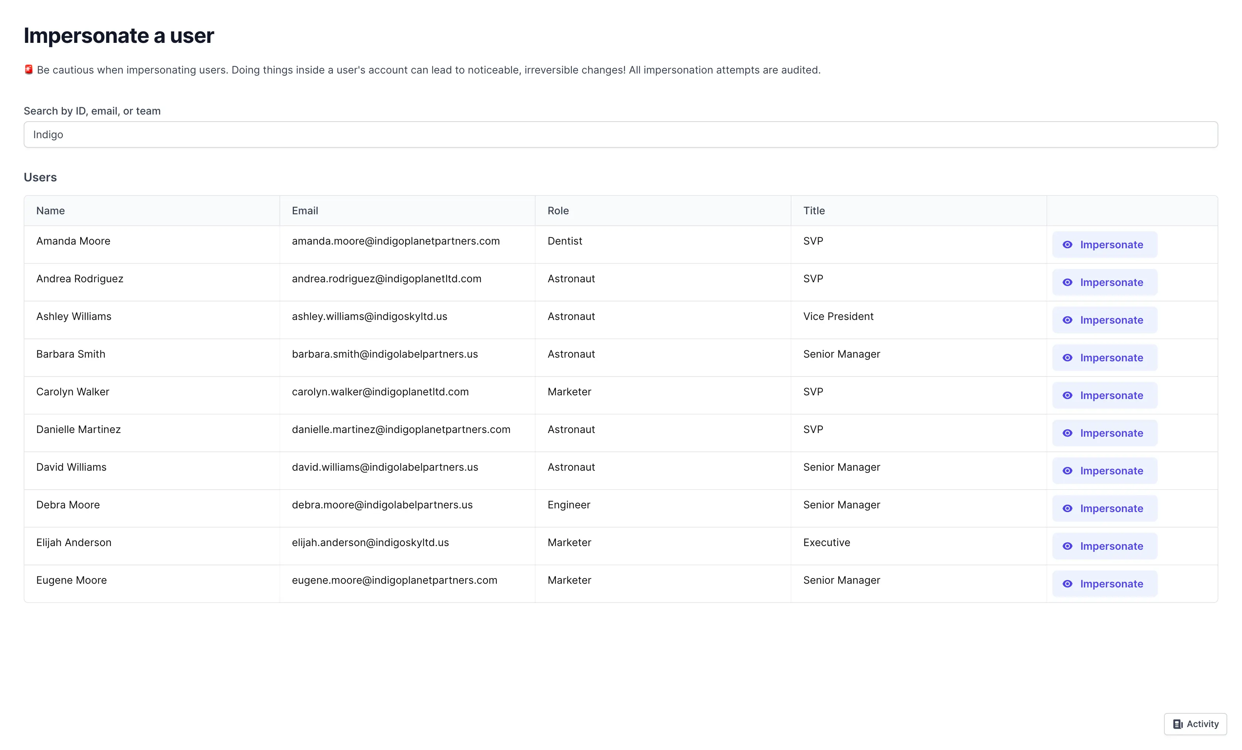Impersonate David Williams
This screenshot has width=1242, height=750.
click(1104, 471)
